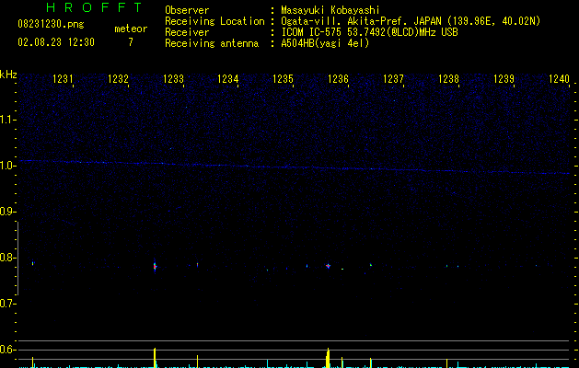Click the faint blue carrier line near 1.0 kHz
The height and width of the screenshot is (368, 579).
pyautogui.click(x=295, y=167)
